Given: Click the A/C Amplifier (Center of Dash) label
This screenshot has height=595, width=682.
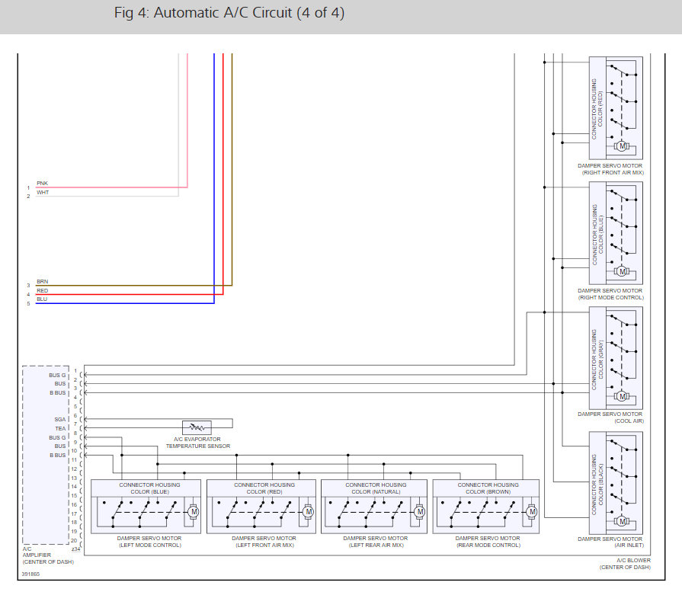Looking at the screenshot, I should [x=48, y=555].
